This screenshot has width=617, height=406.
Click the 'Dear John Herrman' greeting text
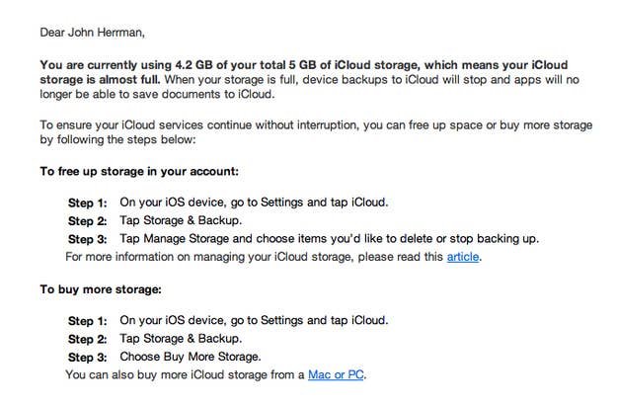click(x=93, y=33)
